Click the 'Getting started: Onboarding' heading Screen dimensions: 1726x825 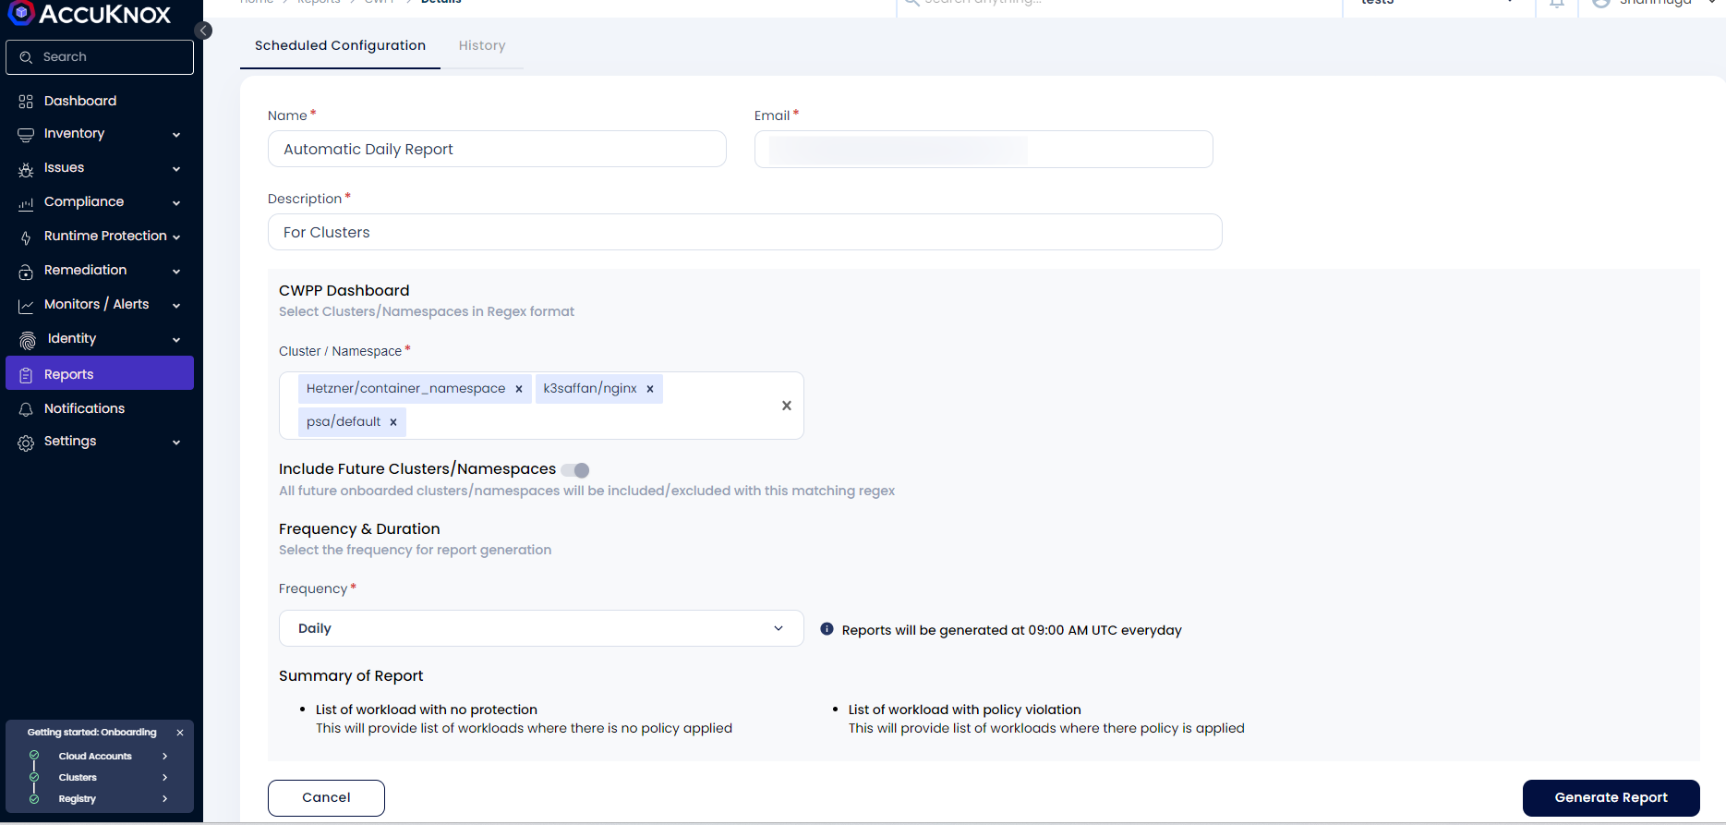click(91, 733)
